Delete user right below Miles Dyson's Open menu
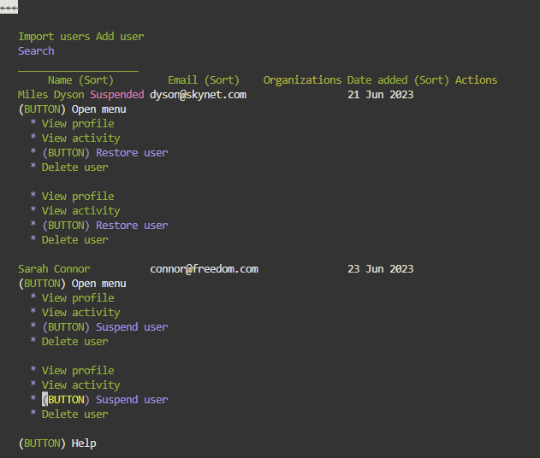Image resolution: width=540 pixels, height=458 pixels. [x=75, y=167]
